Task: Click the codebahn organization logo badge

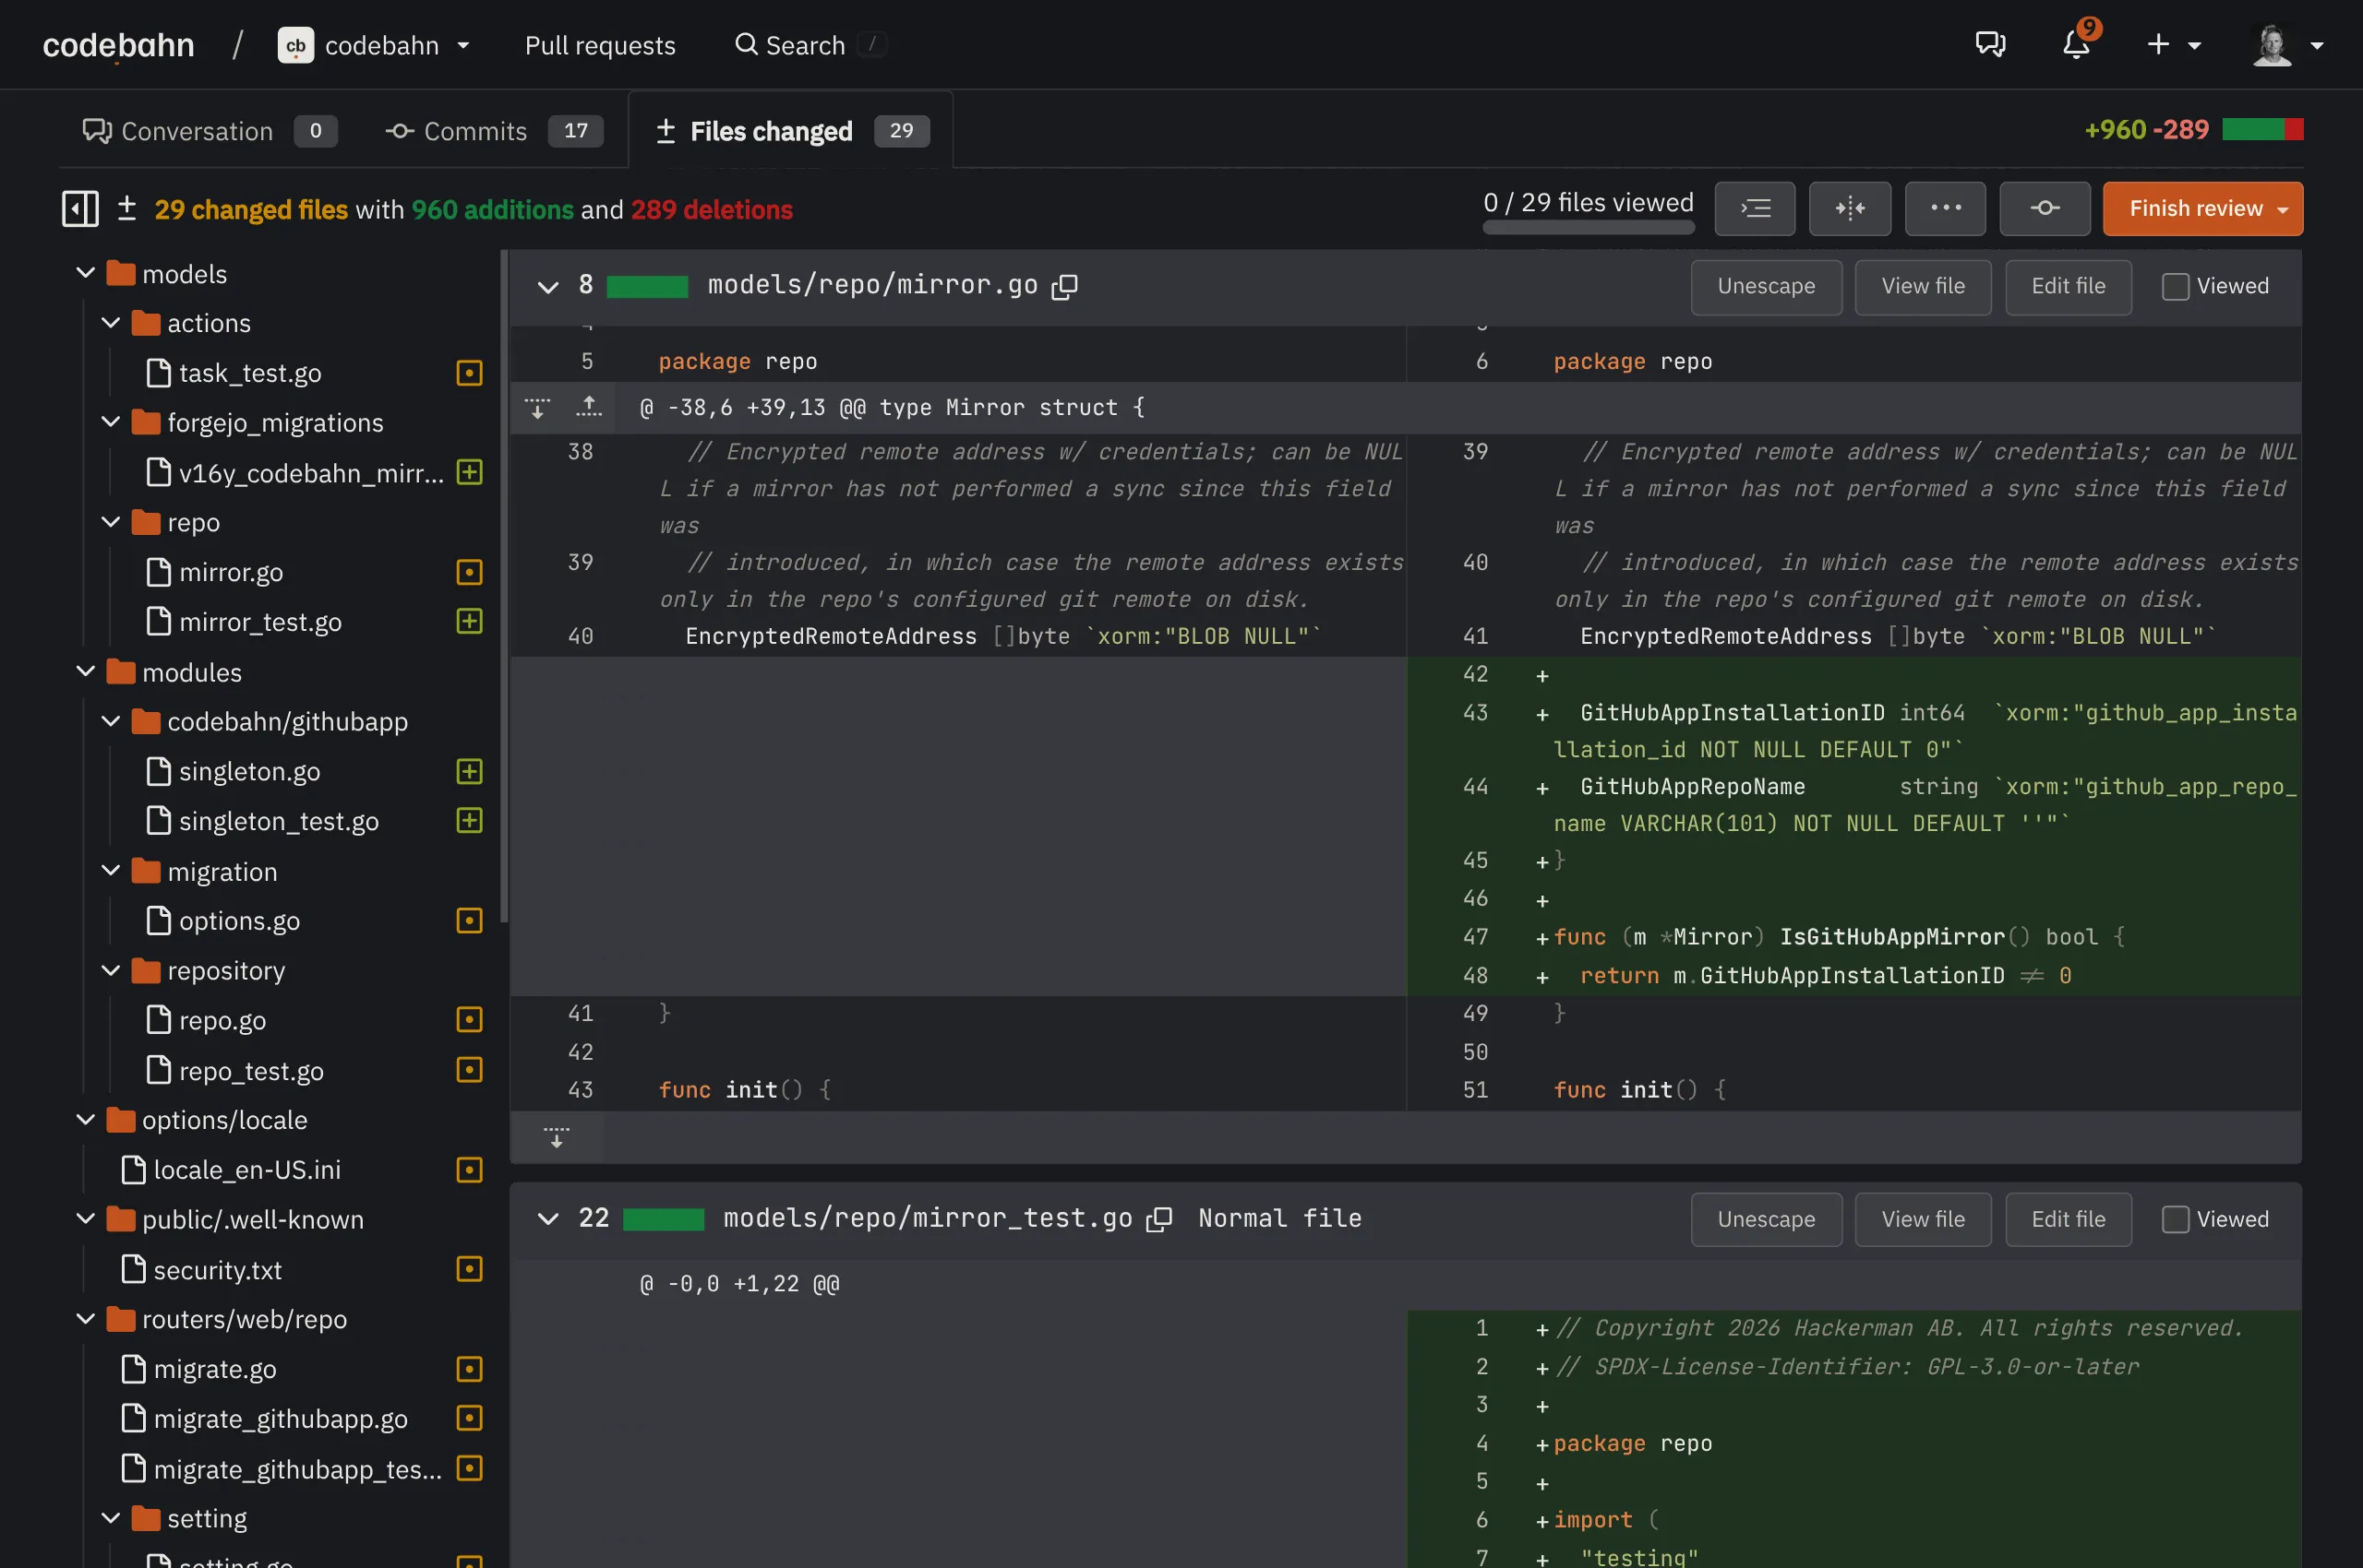Action: 295,45
